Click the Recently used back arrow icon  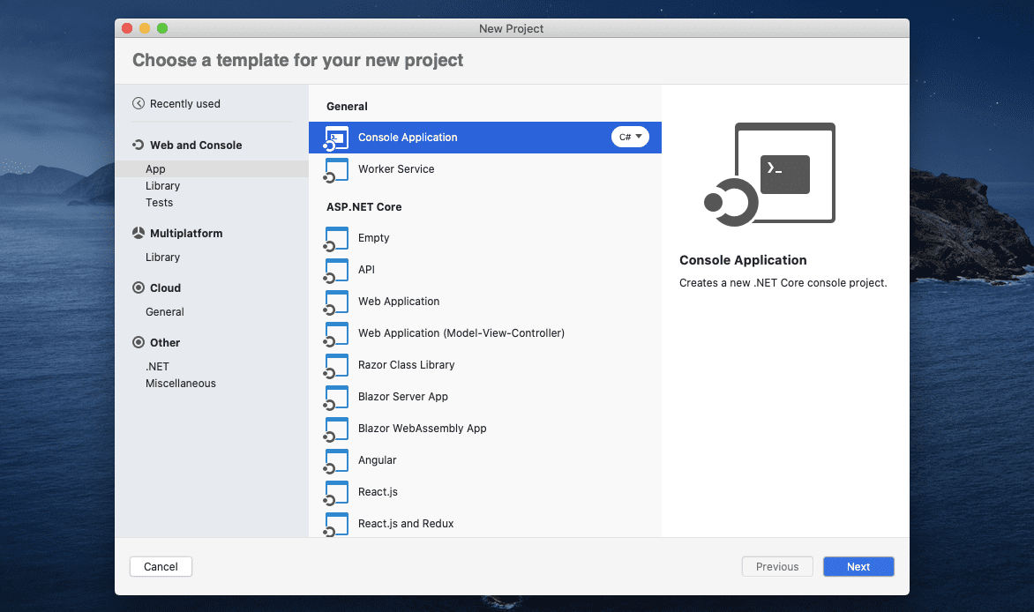point(139,104)
